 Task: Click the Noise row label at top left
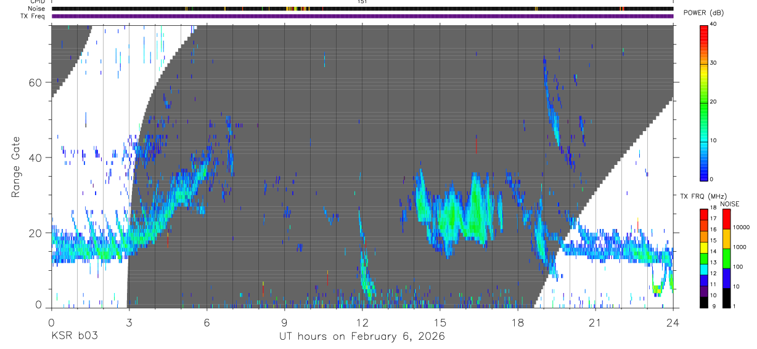pyautogui.click(x=38, y=9)
